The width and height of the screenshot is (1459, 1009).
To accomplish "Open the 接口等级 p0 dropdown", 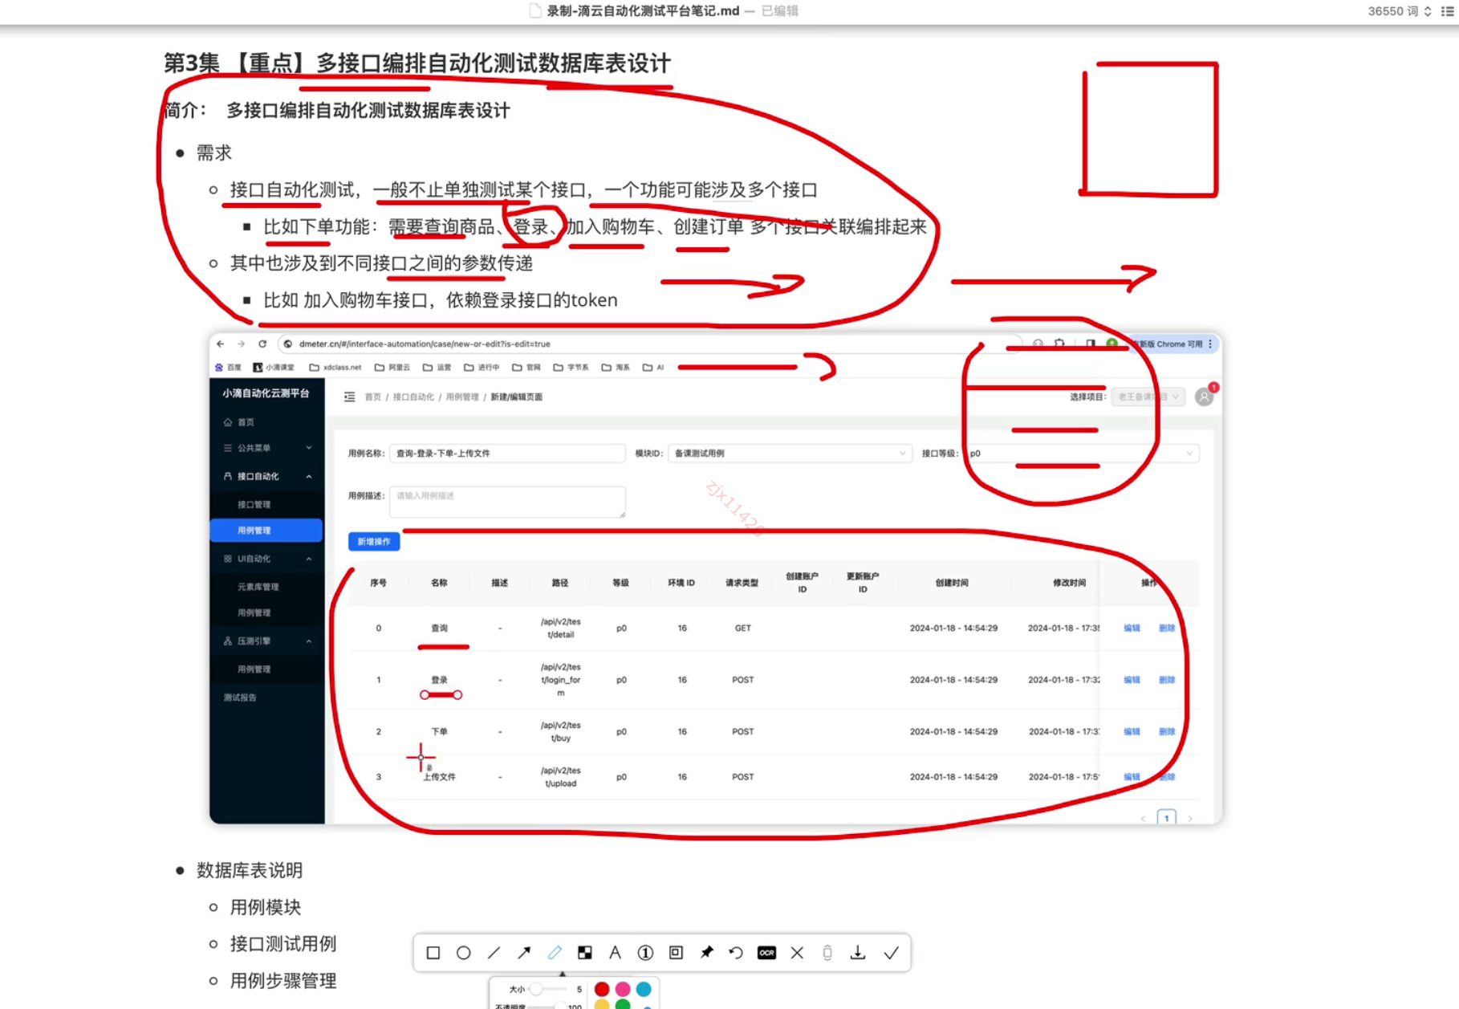I will coord(1081,454).
